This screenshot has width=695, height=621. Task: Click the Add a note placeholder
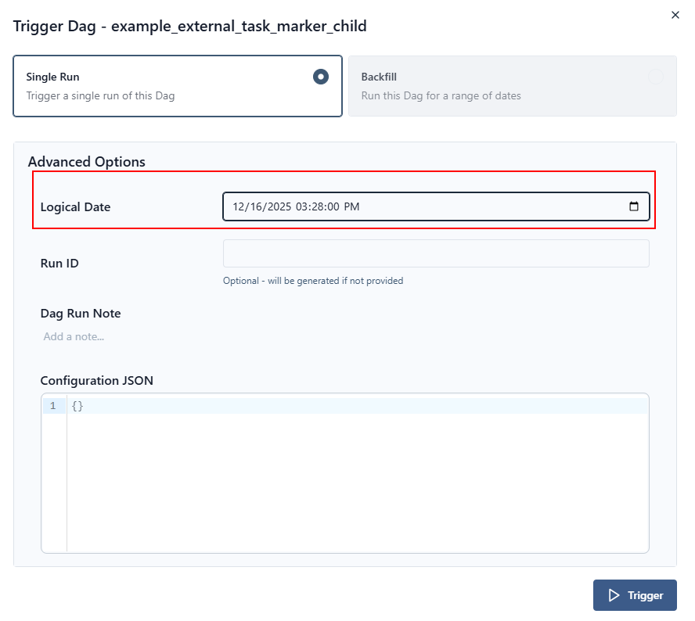click(x=74, y=336)
